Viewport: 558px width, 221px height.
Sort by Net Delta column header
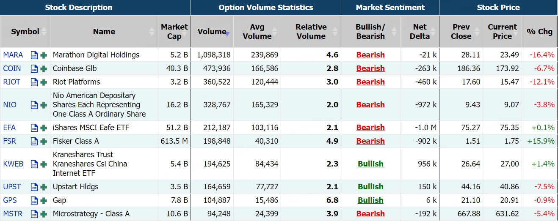(x=420, y=32)
